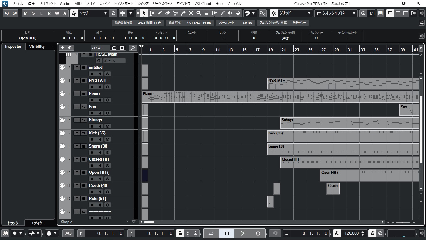Select the Crash ( MIDI part
This screenshot has width=426, height=240.
coord(333,189)
